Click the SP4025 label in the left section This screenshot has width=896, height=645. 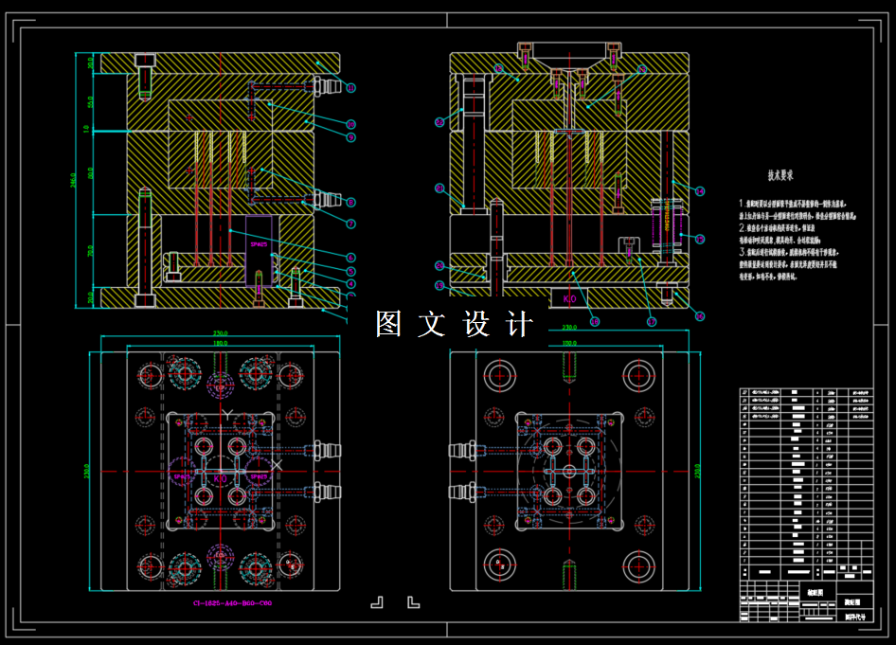pos(259,244)
